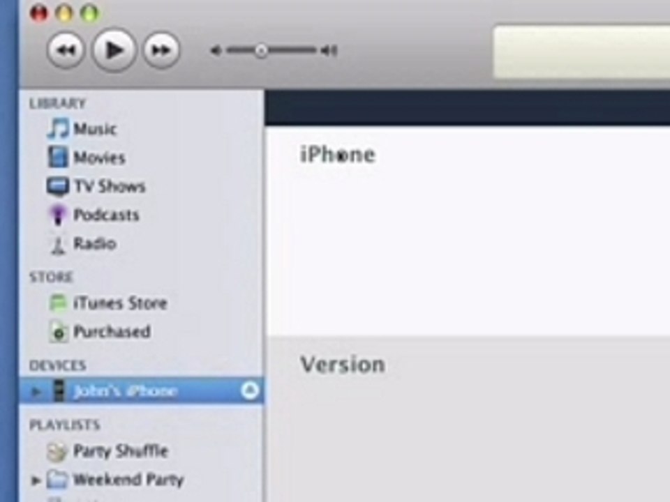Click the Music note icon
This screenshot has height=502, width=670.
pyautogui.click(x=58, y=128)
